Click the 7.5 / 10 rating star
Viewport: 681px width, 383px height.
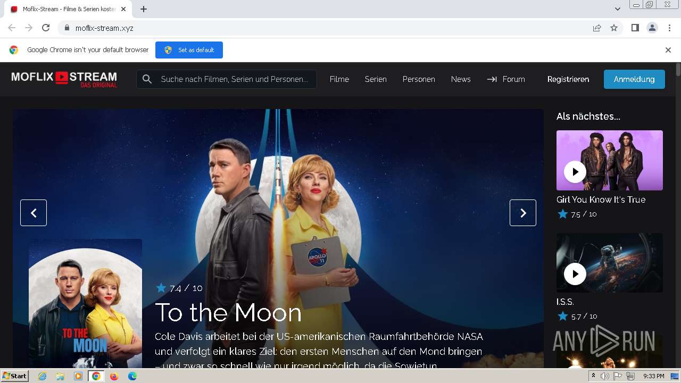[x=562, y=214]
